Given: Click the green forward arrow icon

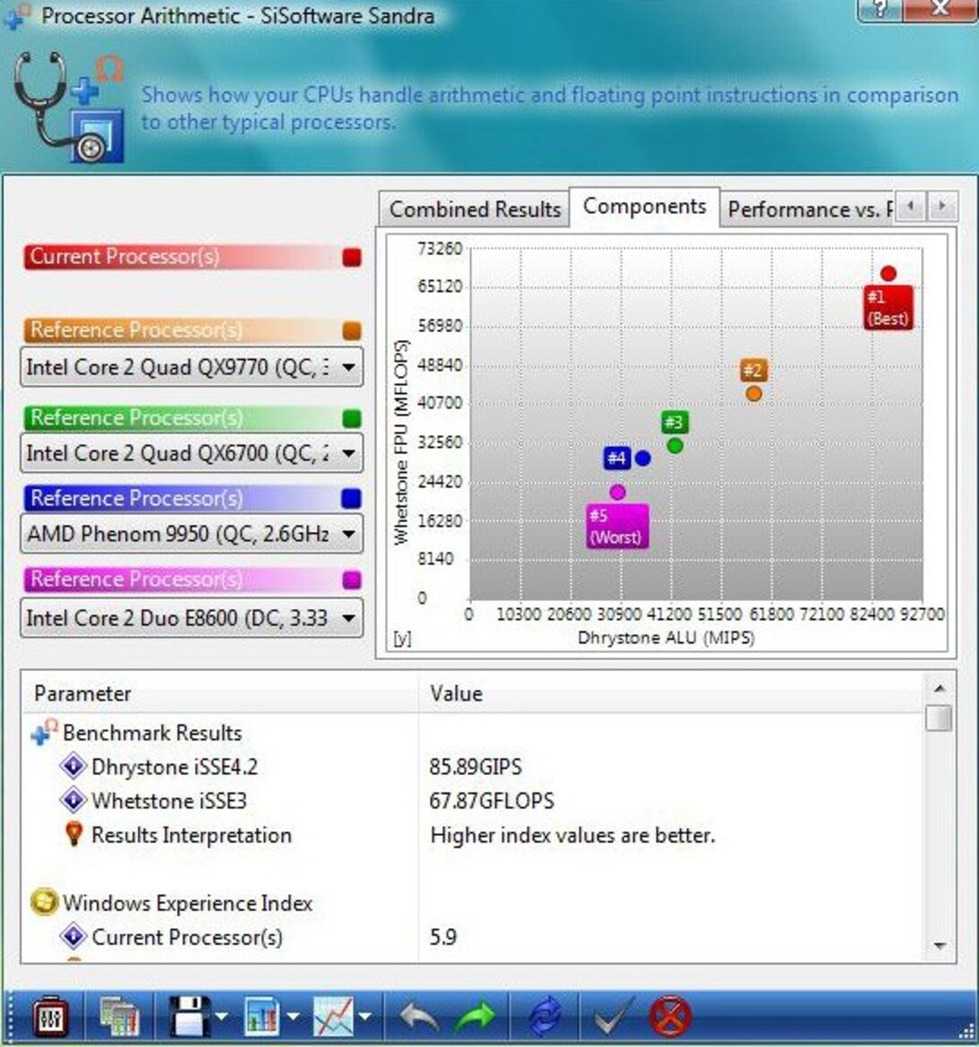Looking at the screenshot, I should pyautogui.click(x=475, y=1017).
